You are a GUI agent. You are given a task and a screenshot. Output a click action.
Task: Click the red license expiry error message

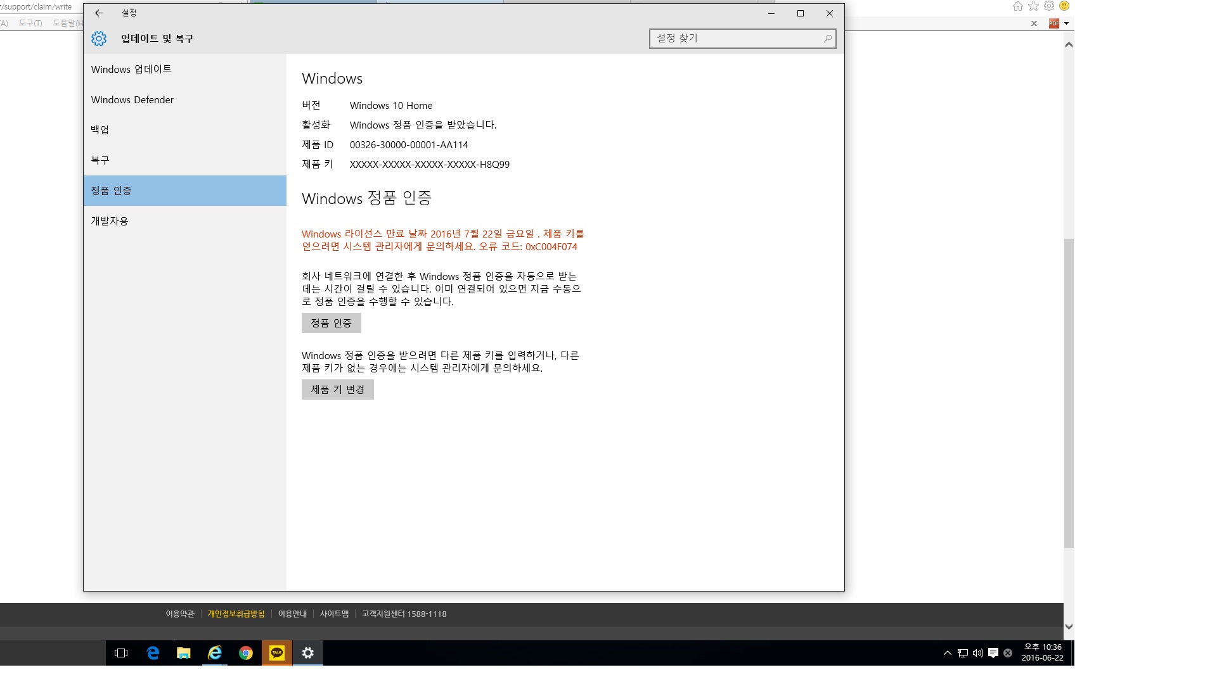[x=443, y=240]
